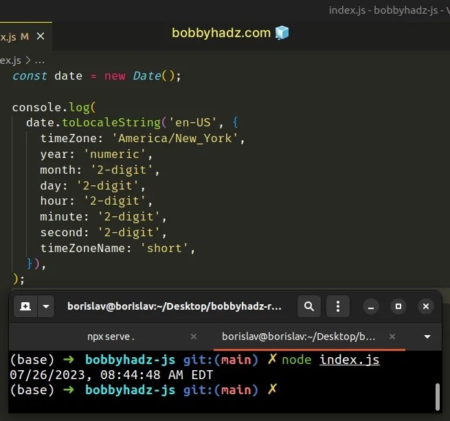The image size is (450, 421).
Task: Expand the new-tab dropdown arrow in terminal
Action: click(x=46, y=306)
